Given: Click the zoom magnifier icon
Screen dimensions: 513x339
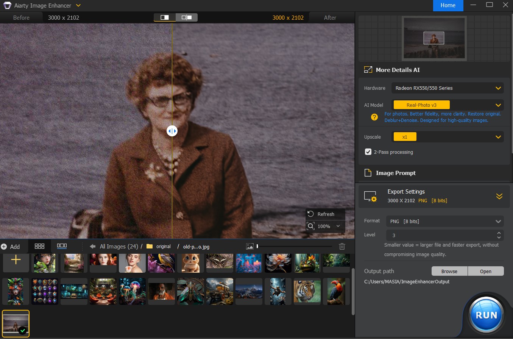Looking at the screenshot, I should pyautogui.click(x=311, y=226).
